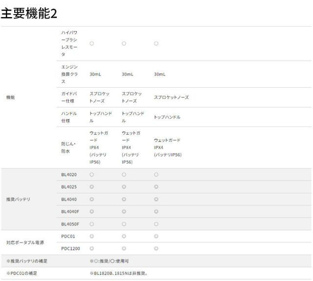Viewport: 313px width, 281px height.
Task: Click the second-column double circle in BL4025 row
Action: coord(124,186)
